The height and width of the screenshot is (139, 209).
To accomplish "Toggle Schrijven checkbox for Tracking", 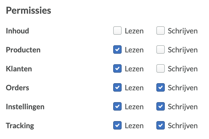I will (x=161, y=126).
